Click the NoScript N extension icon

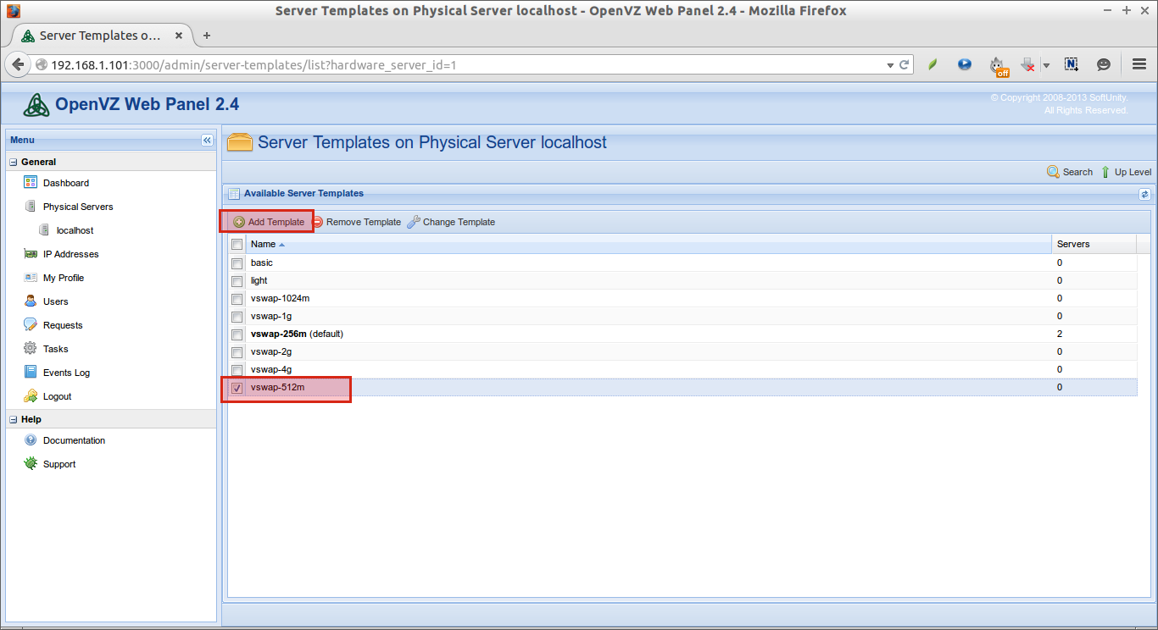click(1072, 64)
